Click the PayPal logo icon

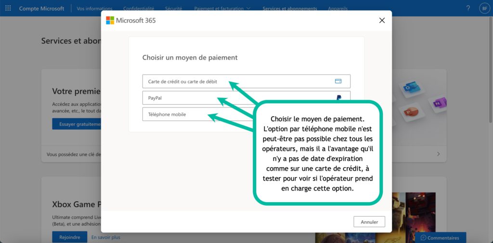pyautogui.click(x=339, y=97)
